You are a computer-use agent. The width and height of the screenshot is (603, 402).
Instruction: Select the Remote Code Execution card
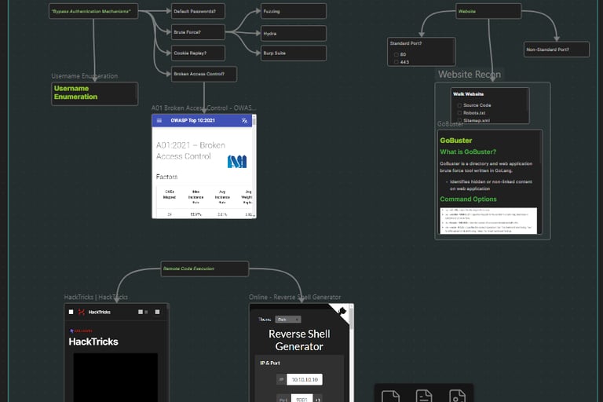pyautogui.click(x=205, y=269)
